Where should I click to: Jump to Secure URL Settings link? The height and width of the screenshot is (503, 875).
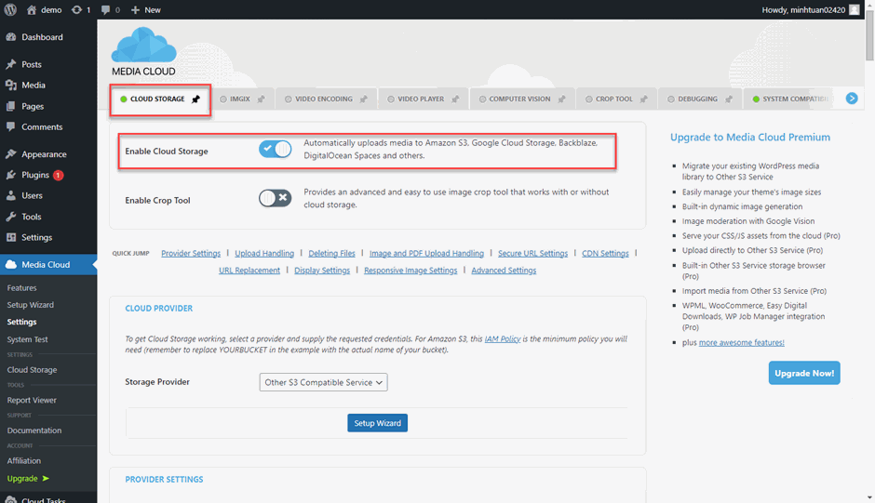pyautogui.click(x=533, y=253)
